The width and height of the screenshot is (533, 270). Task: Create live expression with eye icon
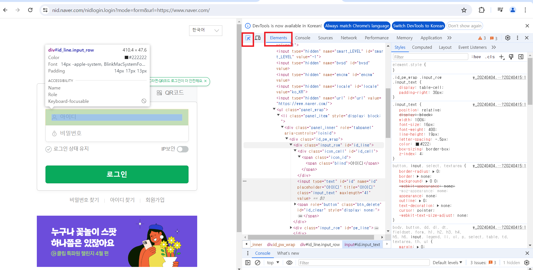[290, 262]
